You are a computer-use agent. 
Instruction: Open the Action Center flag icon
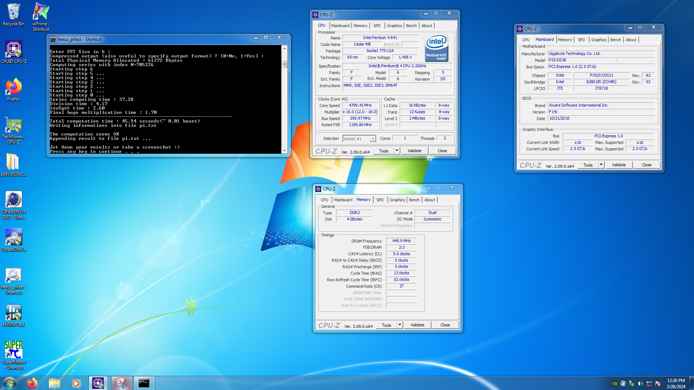[658, 383]
